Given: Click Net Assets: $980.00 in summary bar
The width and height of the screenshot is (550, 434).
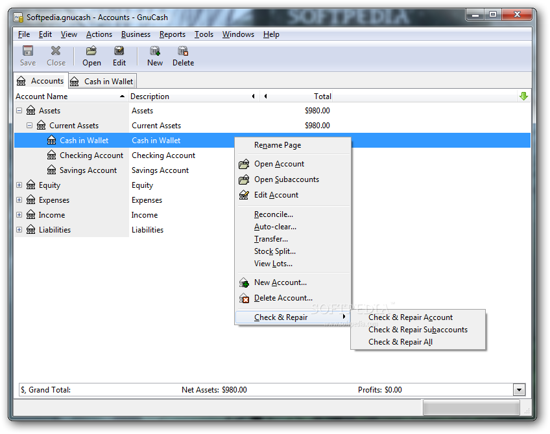Looking at the screenshot, I should [x=214, y=389].
